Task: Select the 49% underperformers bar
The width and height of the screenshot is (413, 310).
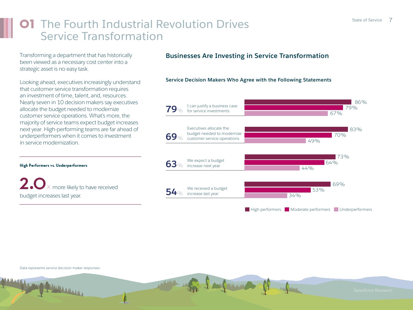Action: 275,141
